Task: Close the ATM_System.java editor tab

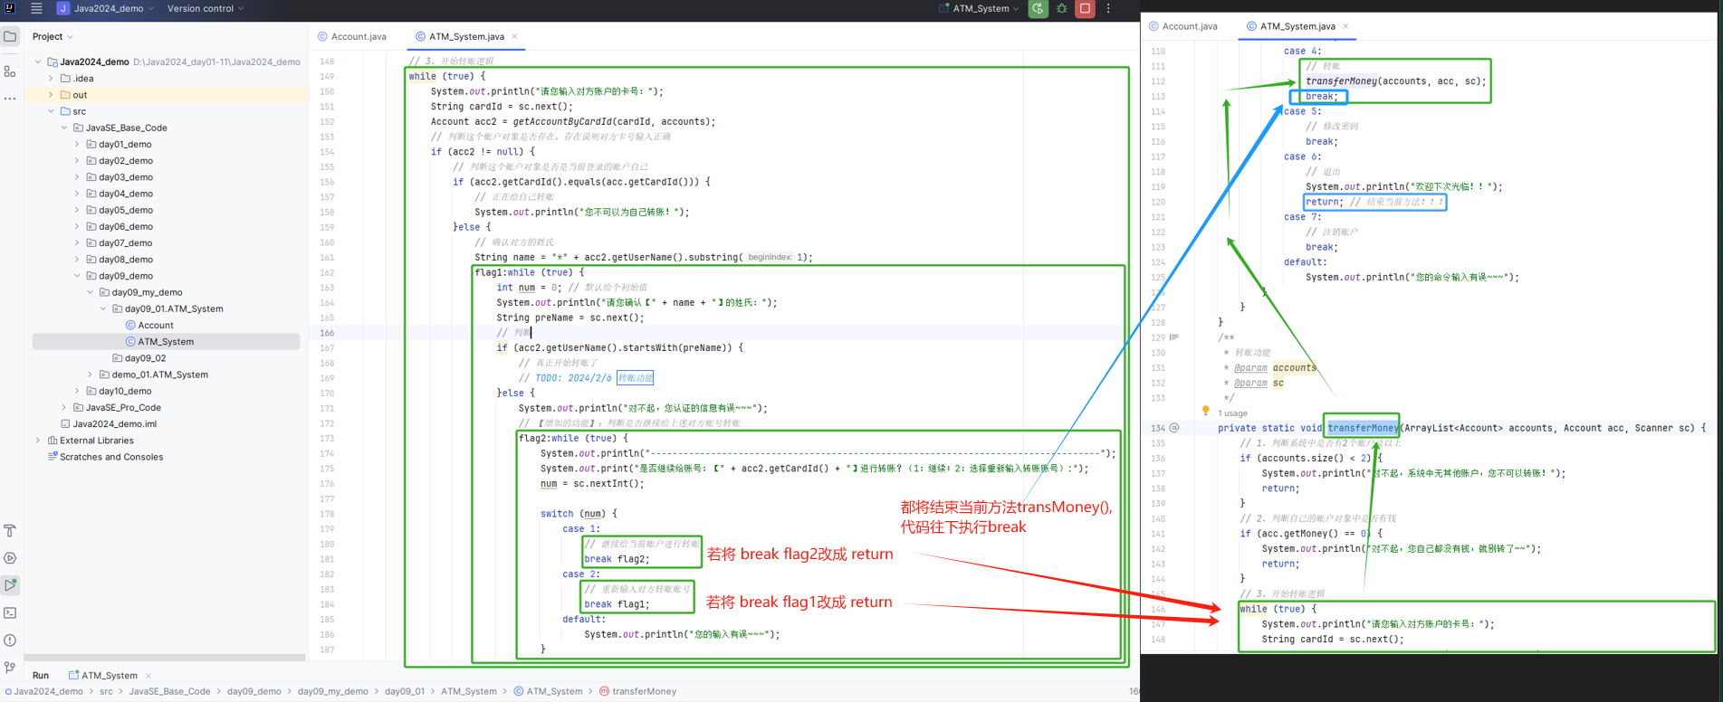Action: (515, 36)
